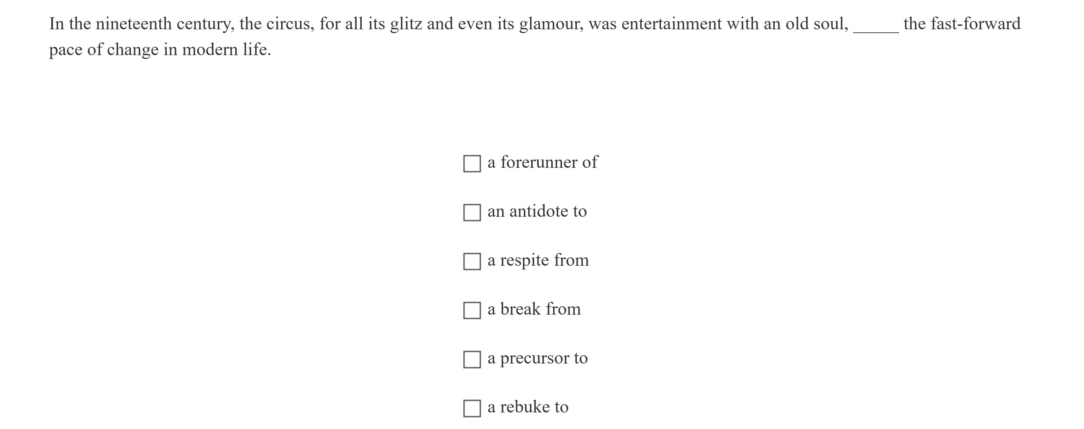
Task: Click the words 'modern life' in the sentence
Action: (x=226, y=50)
